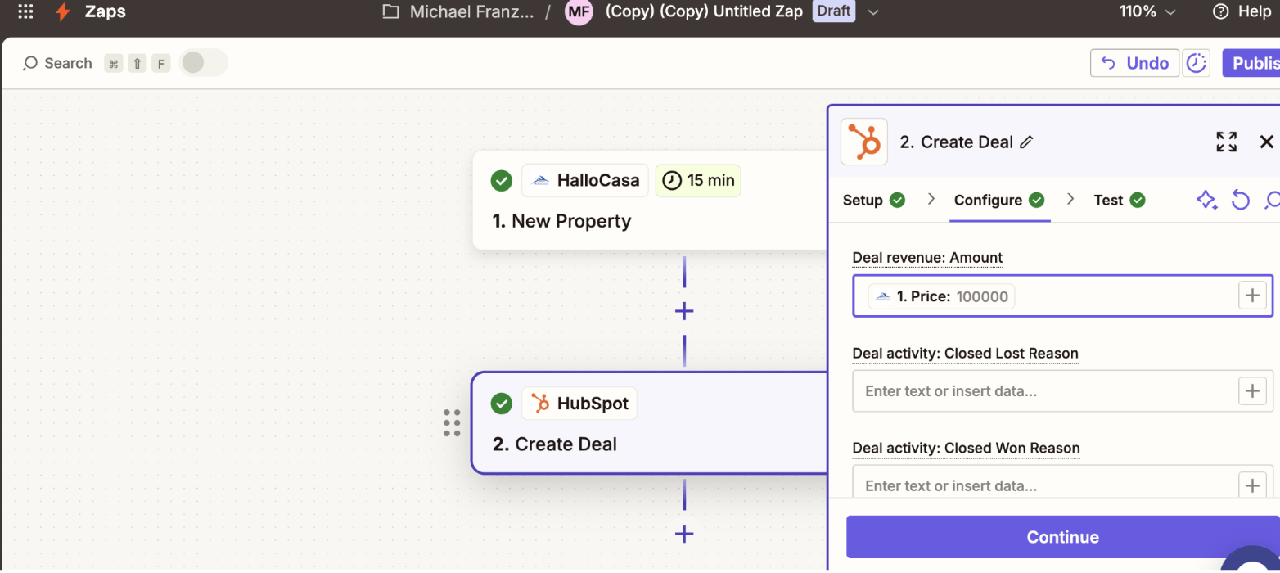The image size is (1280, 573).
Task: Click the Closed Won Reason input field
Action: [x=1062, y=483]
